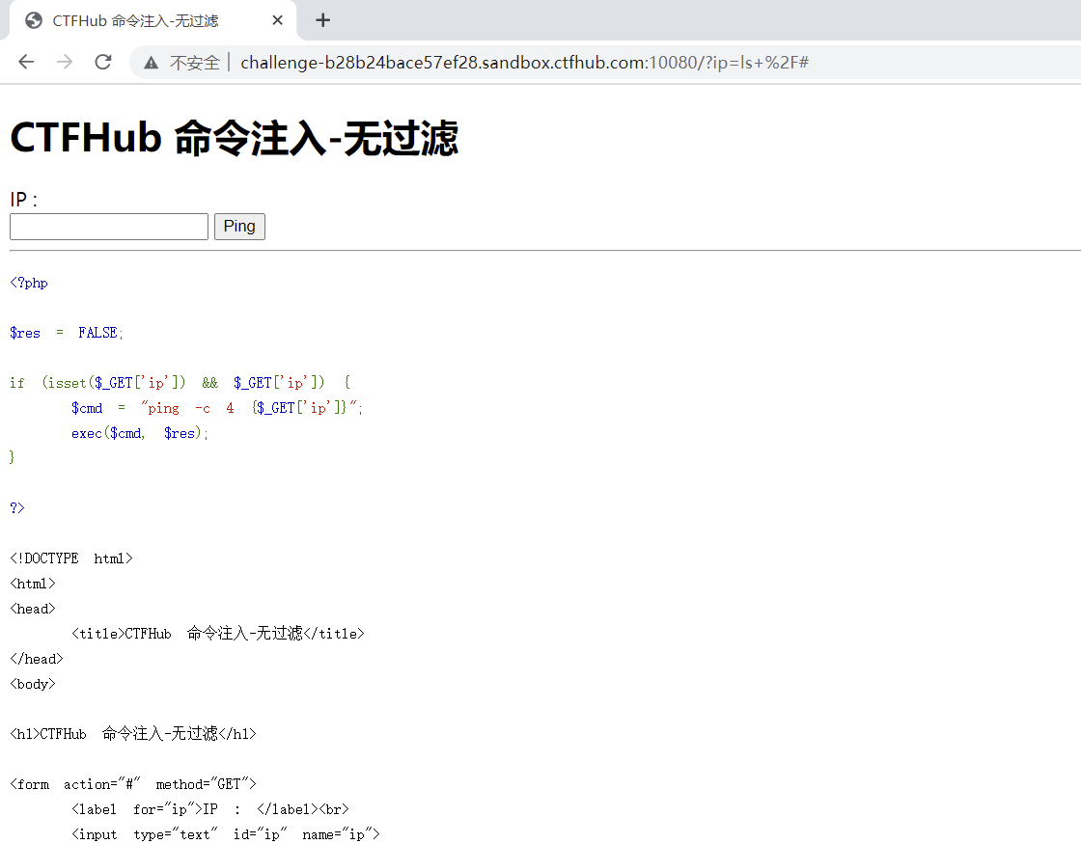Click the <form action="#" method="GET"> line
Image resolution: width=1081 pixels, height=844 pixels.
(133, 784)
